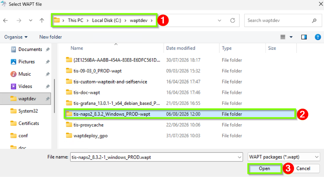Click the change view list icon

pyautogui.click(x=283, y=37)
